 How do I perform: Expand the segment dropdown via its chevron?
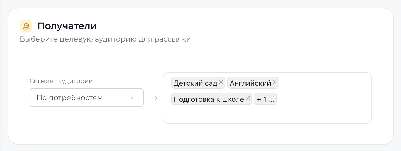pos(133,98)
